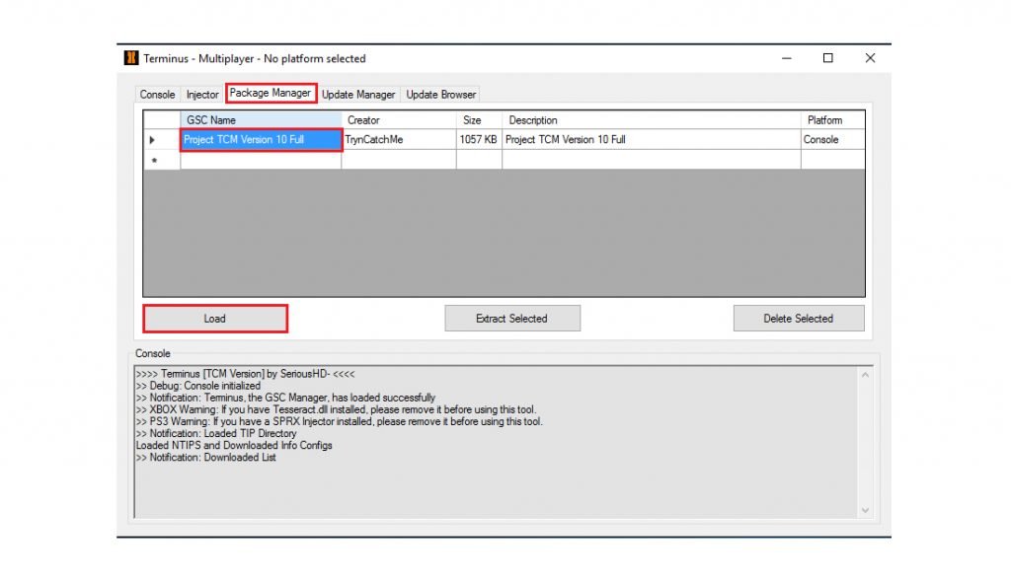
Task: Click the XBOX Warning log line
Action: pos(336,409)
